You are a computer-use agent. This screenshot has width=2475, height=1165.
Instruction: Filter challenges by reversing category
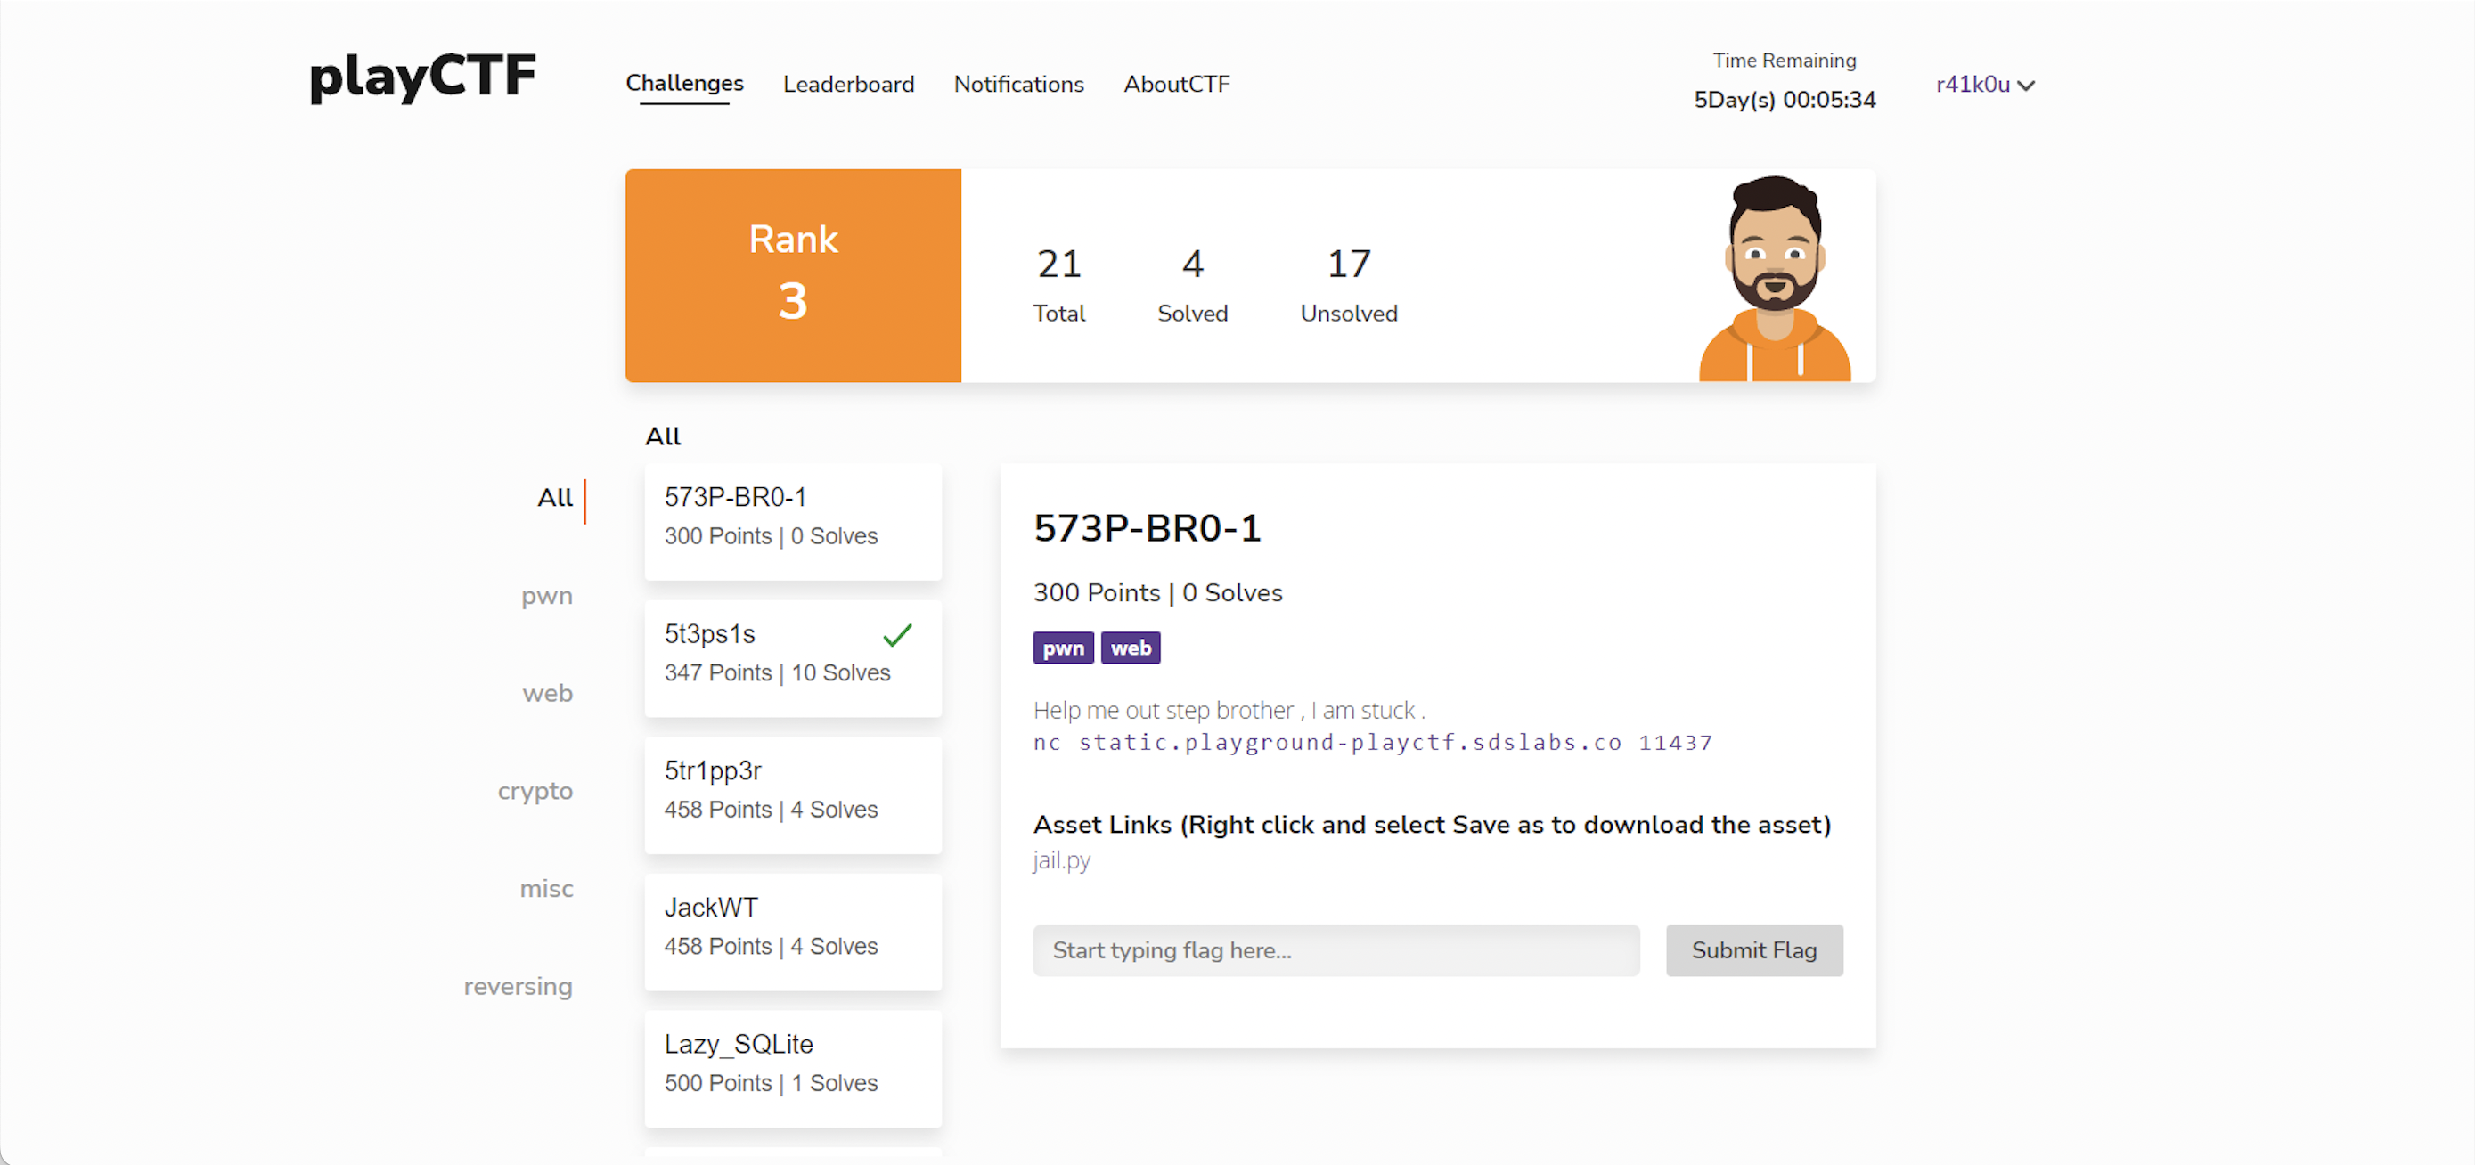(518, 986)
